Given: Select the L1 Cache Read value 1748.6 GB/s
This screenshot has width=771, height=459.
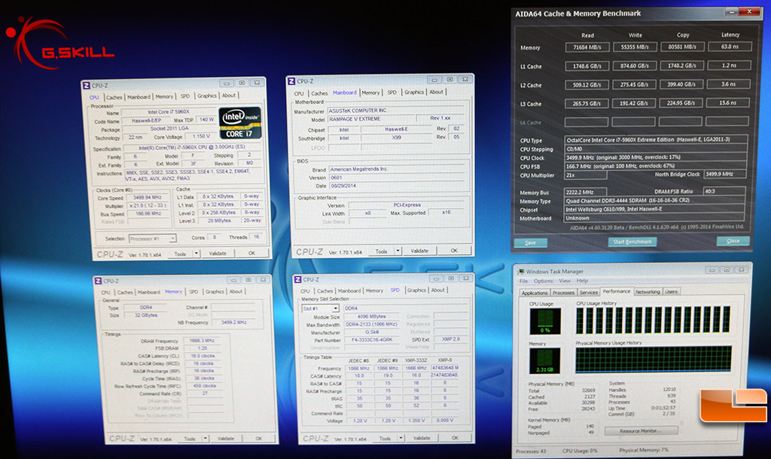Looking at the screenshot, I should point(587,66).
